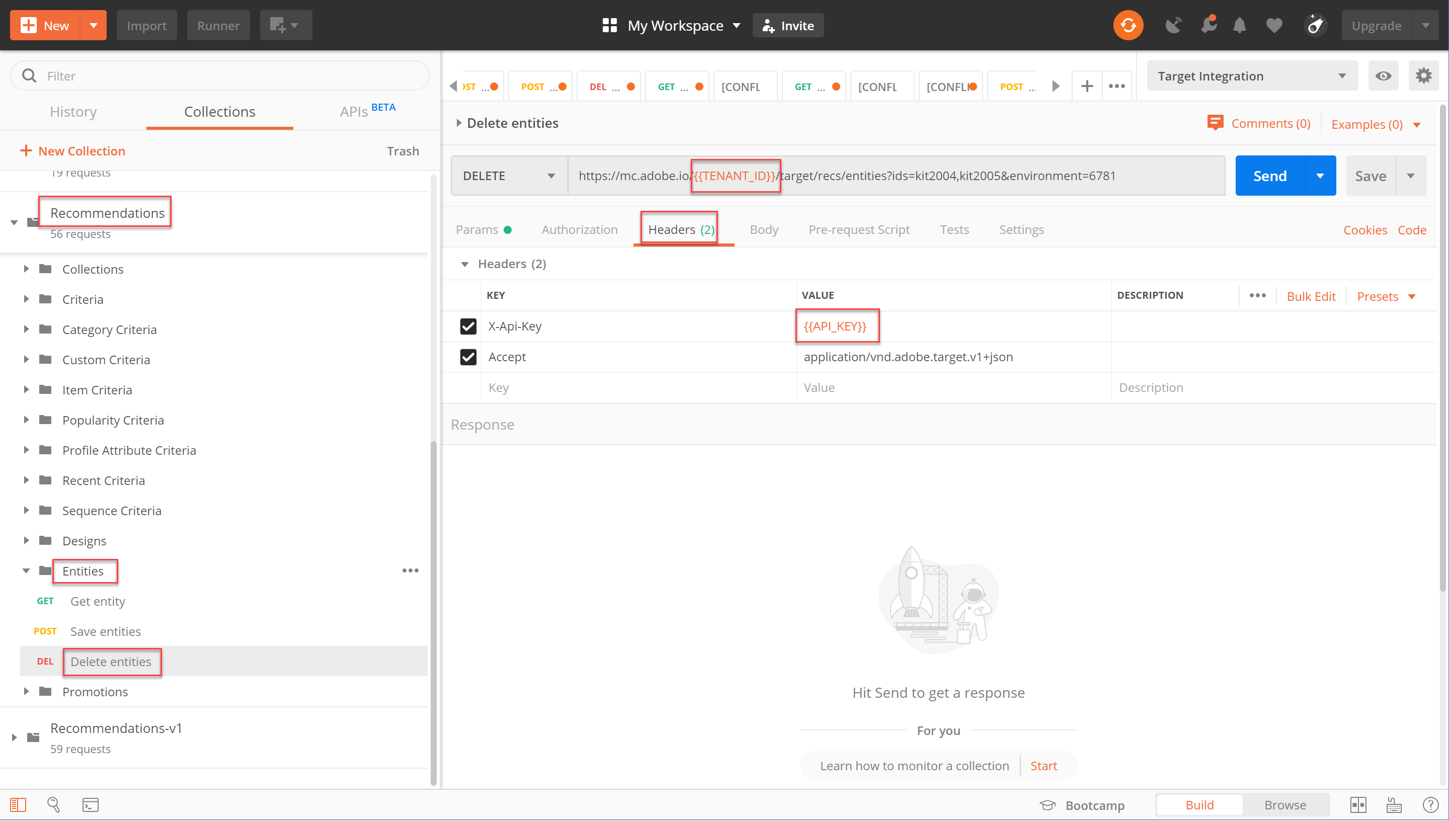Switch to the History tab

73,112
